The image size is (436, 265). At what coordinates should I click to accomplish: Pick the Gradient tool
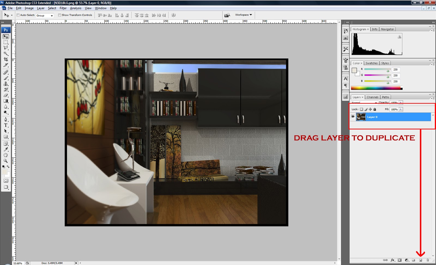click(x=6, y=101)
